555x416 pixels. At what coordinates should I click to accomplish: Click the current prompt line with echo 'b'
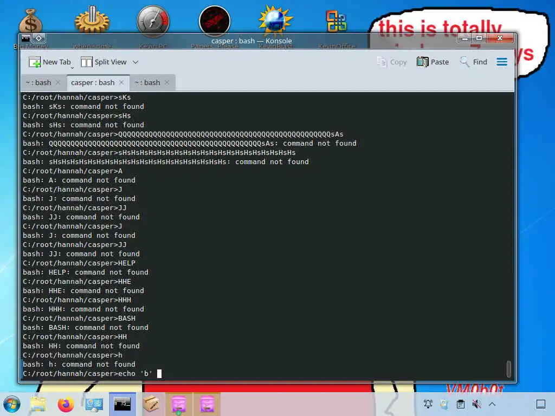coord(92,374)
